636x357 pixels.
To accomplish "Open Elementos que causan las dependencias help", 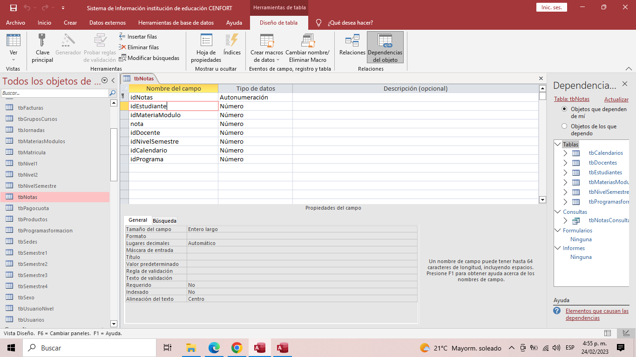I will coord(597,315).
